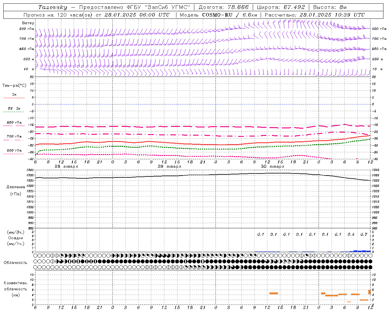
Task: Click the orange convective bar on 30 января afternoon
Action: pos(274,293)
